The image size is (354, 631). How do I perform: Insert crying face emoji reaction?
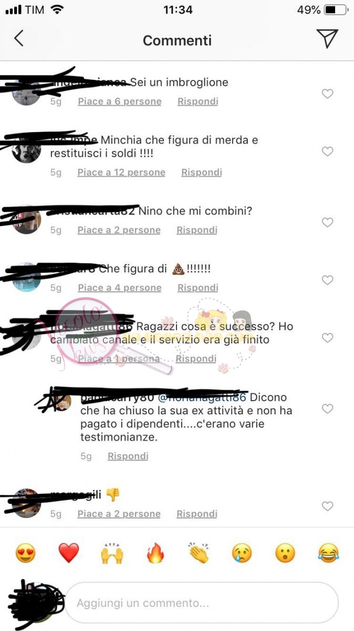pyautogui.click(x=242, y=553)
